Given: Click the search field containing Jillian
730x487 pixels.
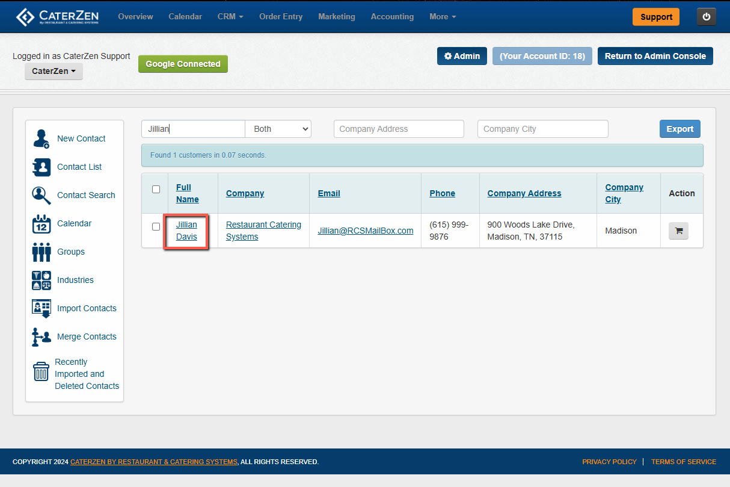Looking at the screenshot, I should point(193,129).
